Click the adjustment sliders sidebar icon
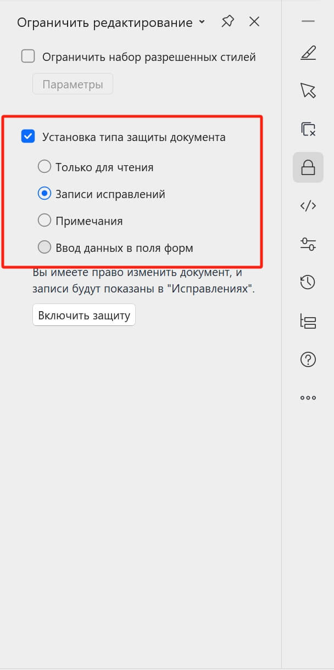 308,244
